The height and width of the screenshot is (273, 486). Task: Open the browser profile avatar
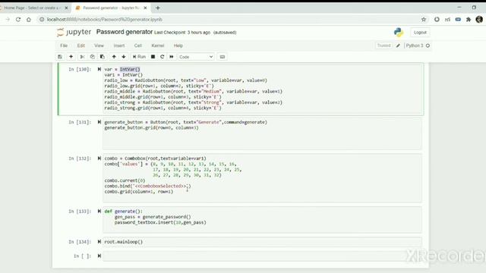tap(479, 20)
